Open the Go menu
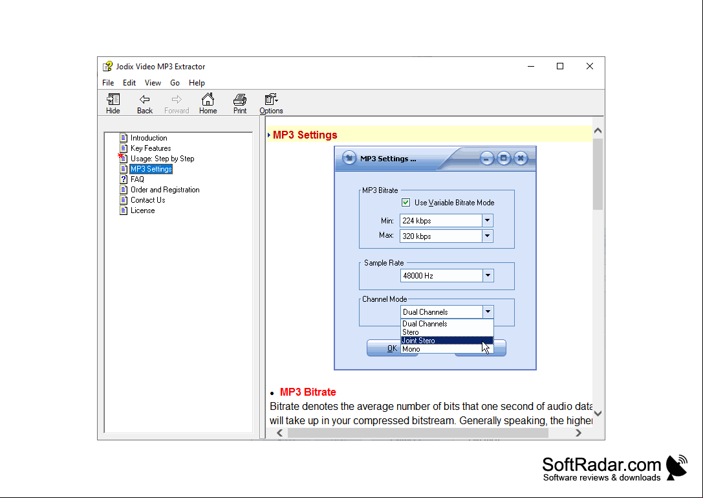 coord(175,83)
